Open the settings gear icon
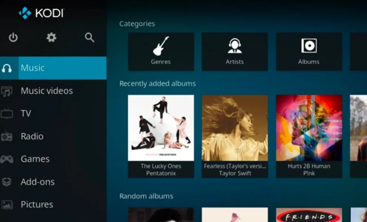 tap(51, 37)
